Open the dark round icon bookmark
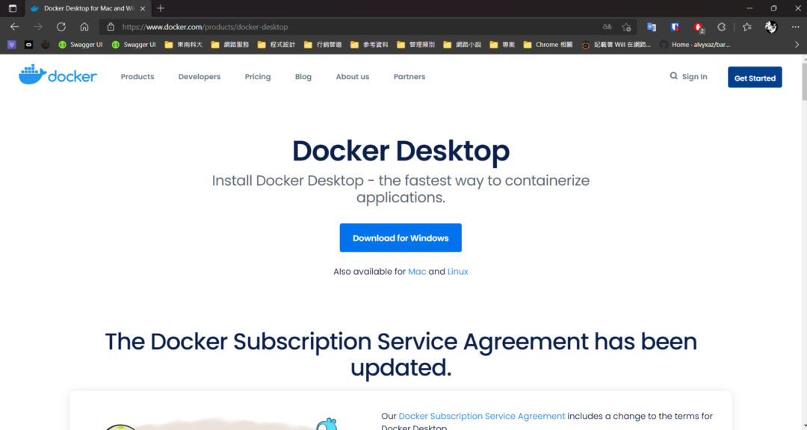The image size is (807, 430). point(46,45)
